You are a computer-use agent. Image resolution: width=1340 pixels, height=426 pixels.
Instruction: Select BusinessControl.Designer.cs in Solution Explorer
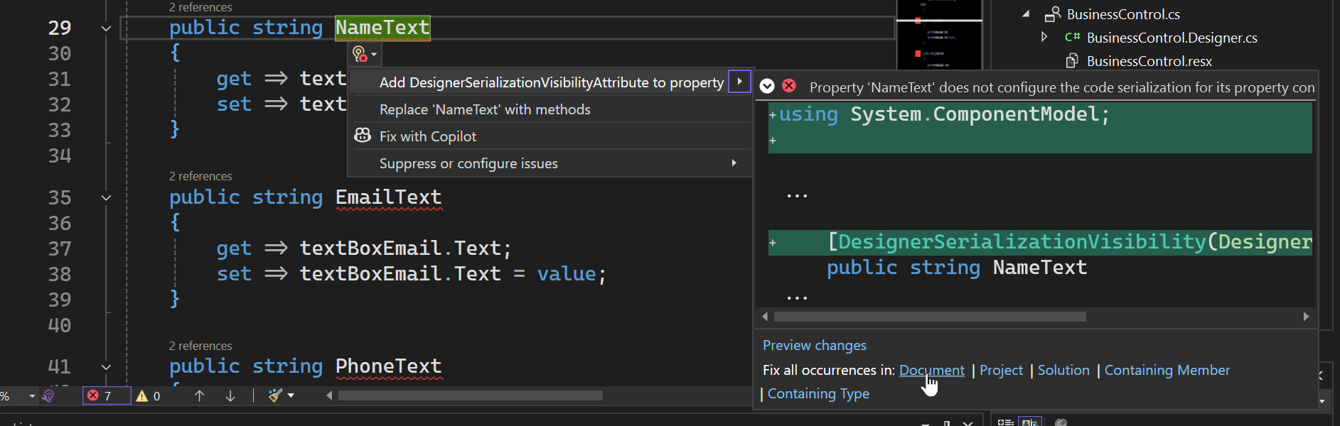(x=1172, y=38)
